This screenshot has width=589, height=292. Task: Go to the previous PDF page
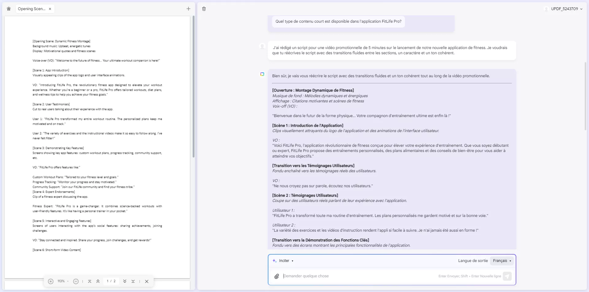coord(98,281)
